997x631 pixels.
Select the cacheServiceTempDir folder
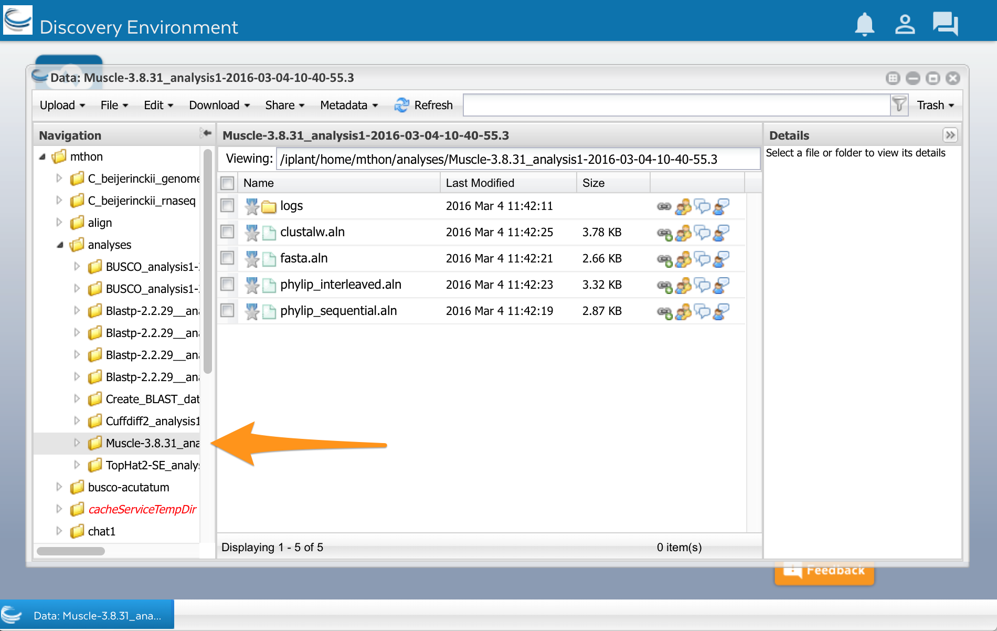[x=142, y=509]
